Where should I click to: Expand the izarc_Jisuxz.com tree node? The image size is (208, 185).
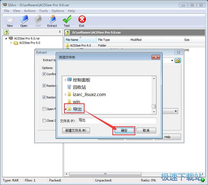(65, 94)
